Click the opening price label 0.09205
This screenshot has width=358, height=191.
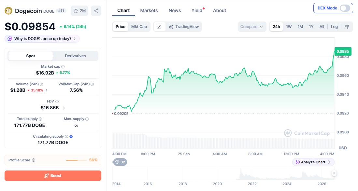point(121,114)
